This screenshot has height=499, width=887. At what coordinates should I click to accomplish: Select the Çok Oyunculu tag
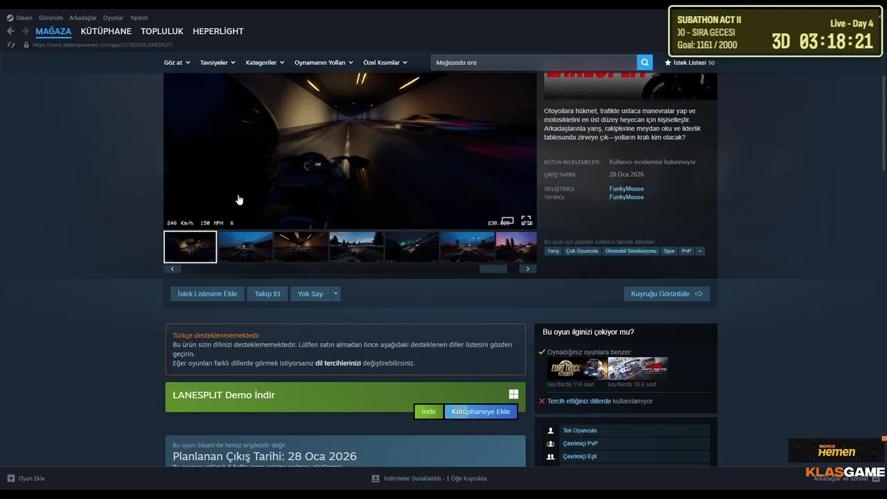tap(582, 251)
